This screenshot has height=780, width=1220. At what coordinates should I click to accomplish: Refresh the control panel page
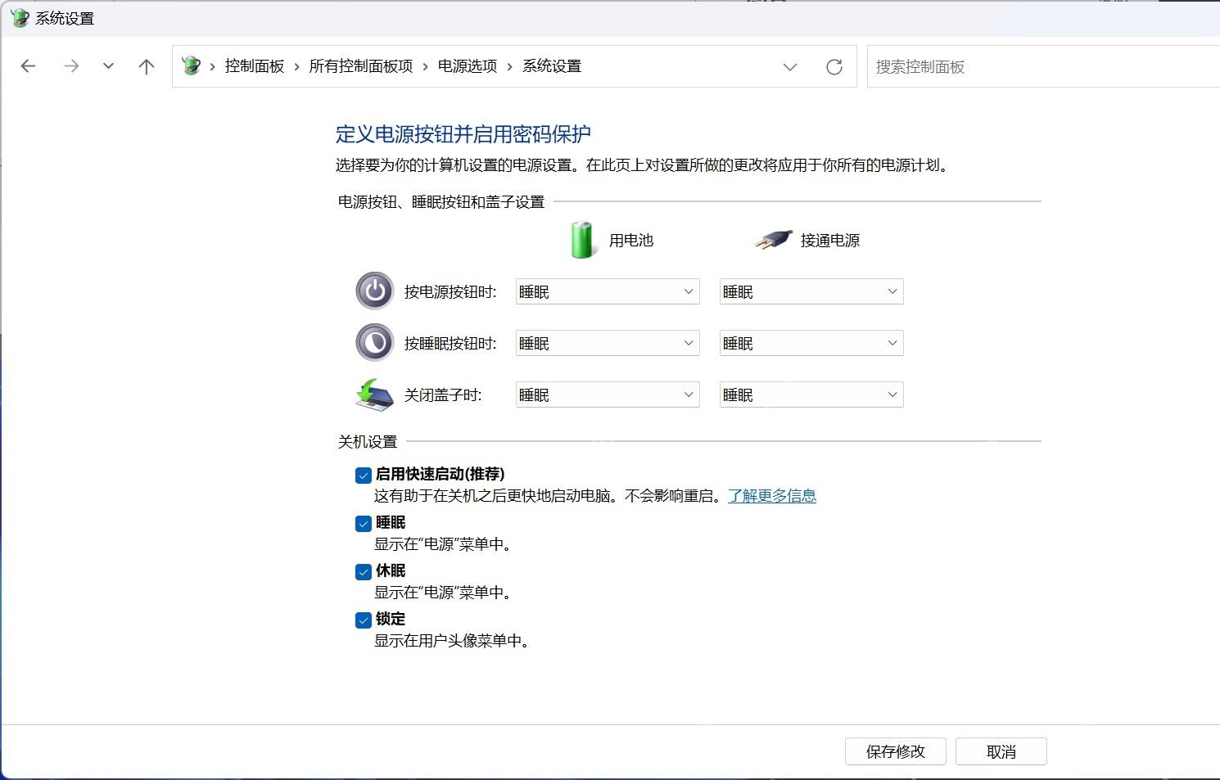point(834,67)
